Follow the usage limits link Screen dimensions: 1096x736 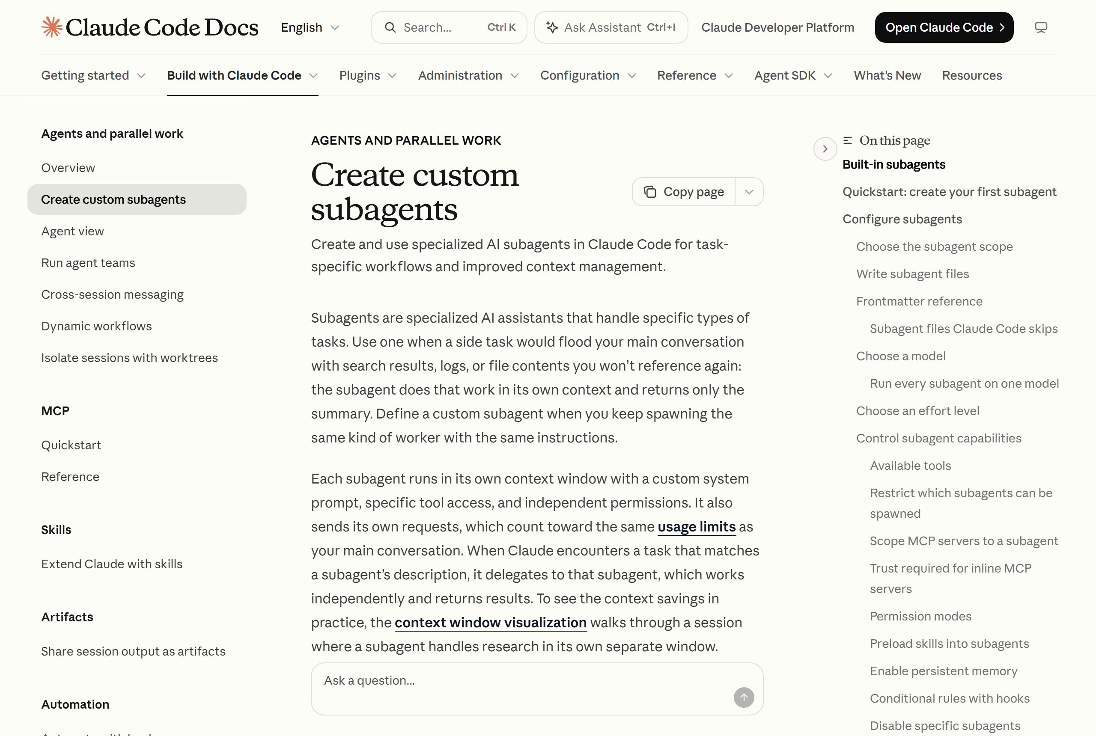(697, 527)
